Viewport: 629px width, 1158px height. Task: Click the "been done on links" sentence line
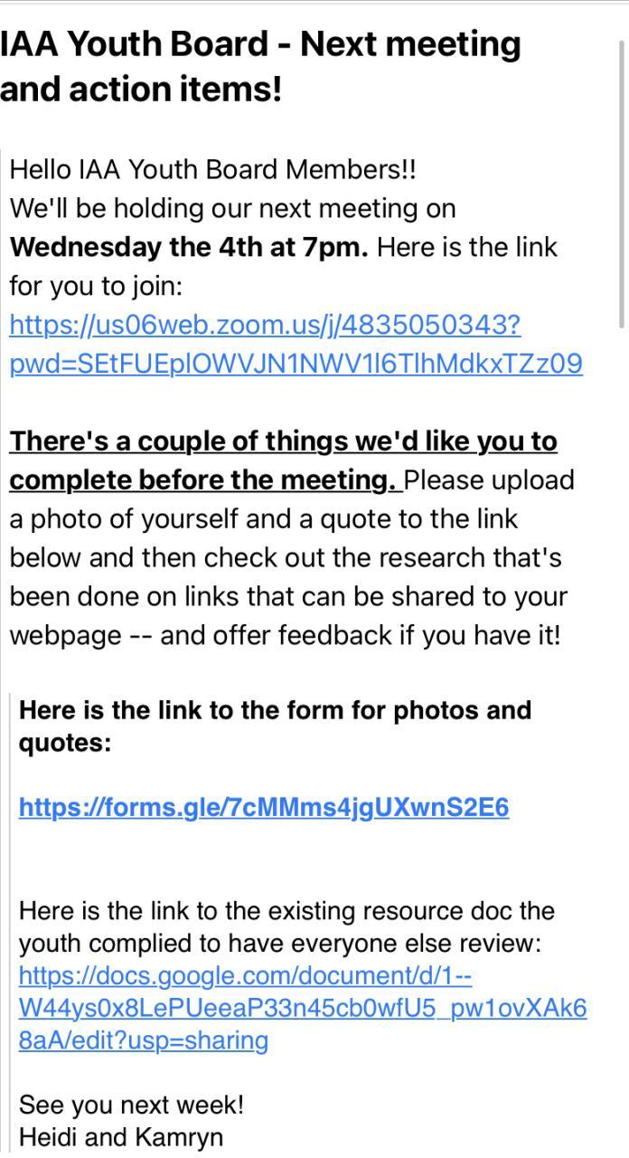point(288,597)
